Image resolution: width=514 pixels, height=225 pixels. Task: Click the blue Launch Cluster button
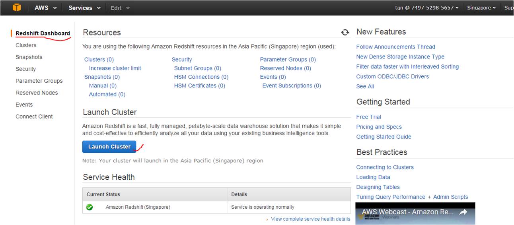point(109,147)
